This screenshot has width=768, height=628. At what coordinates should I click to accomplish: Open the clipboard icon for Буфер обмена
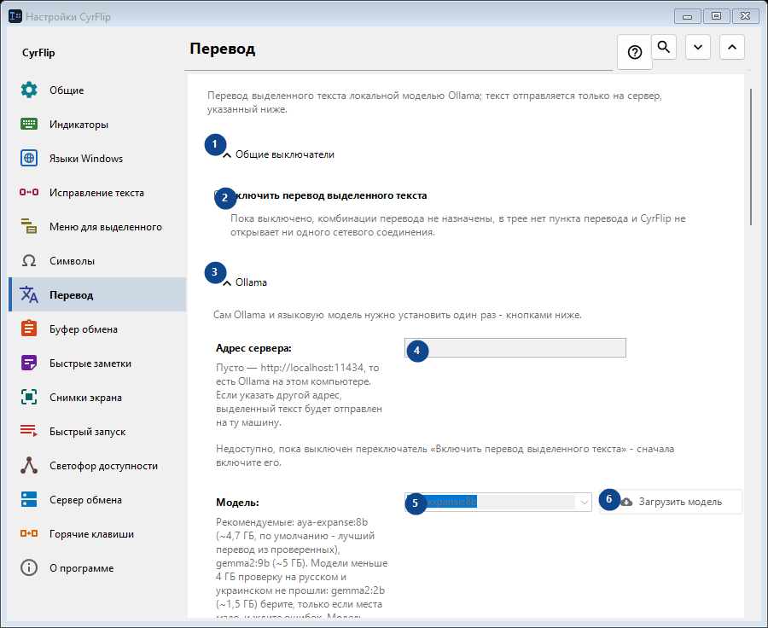tap(29, 329)
